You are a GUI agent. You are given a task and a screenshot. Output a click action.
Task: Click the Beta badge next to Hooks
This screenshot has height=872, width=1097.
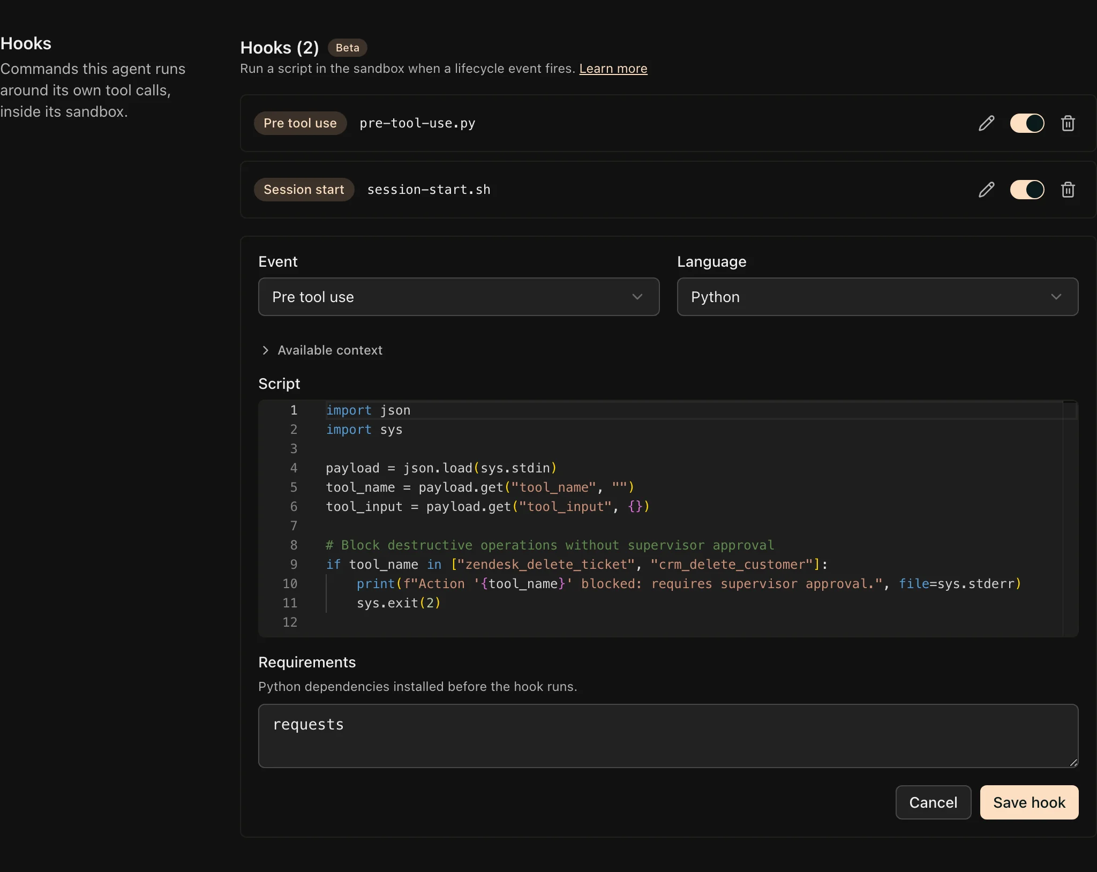pos(347,48)
